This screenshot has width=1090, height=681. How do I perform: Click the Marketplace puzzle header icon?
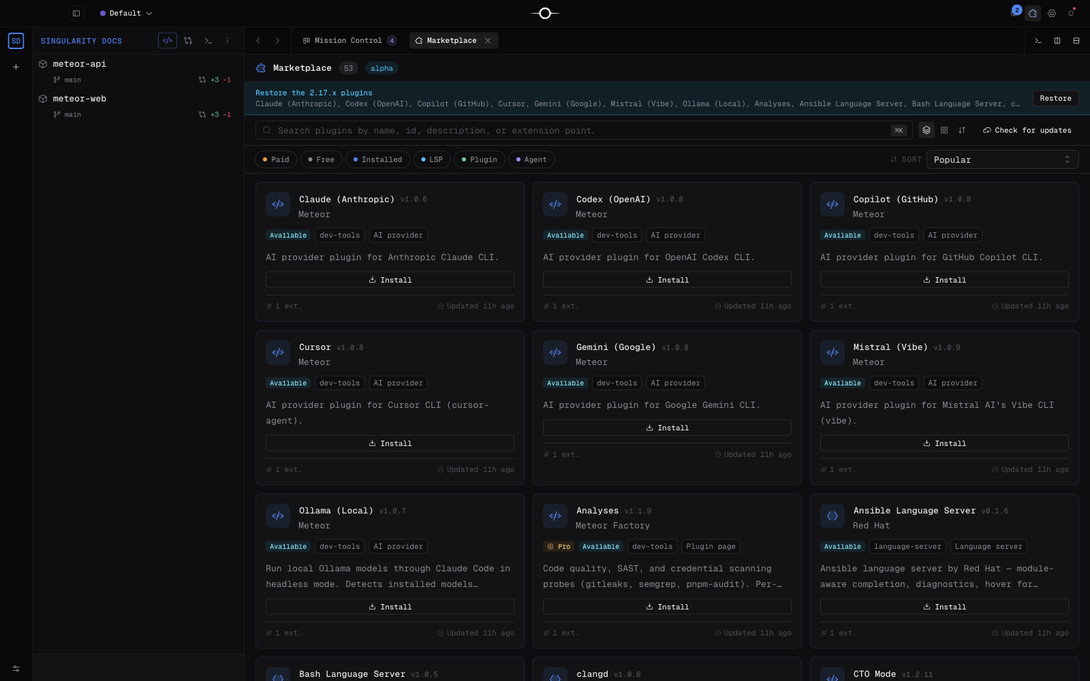pos(261,68)
